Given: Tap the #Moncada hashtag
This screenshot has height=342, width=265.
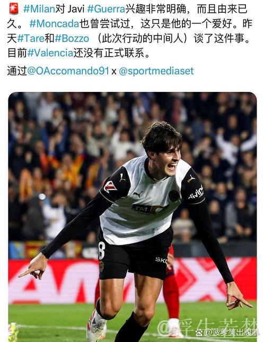Looking at the screenshot, I should pyautogui.click(x=54, y=23).
